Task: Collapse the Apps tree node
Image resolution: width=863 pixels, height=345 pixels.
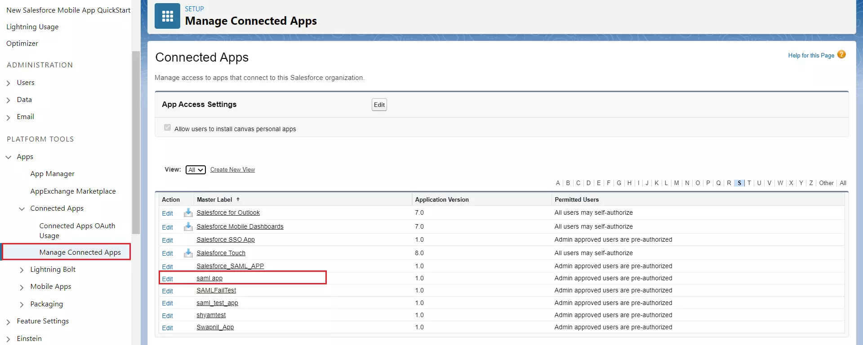Action: [9, 157]
